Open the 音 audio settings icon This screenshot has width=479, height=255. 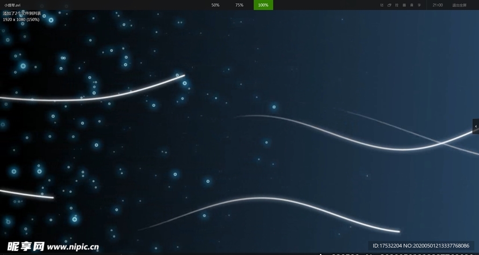(x=412, y=5)
